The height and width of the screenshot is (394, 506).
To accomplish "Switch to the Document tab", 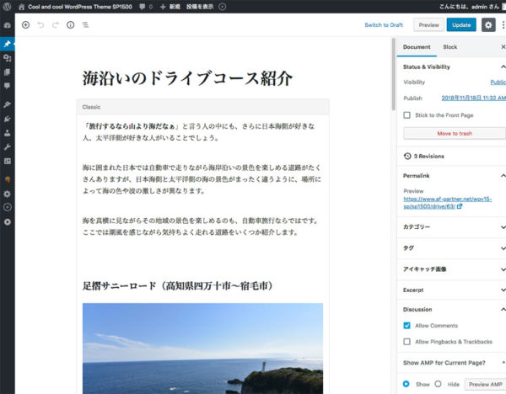I will [x=417, y=47].
